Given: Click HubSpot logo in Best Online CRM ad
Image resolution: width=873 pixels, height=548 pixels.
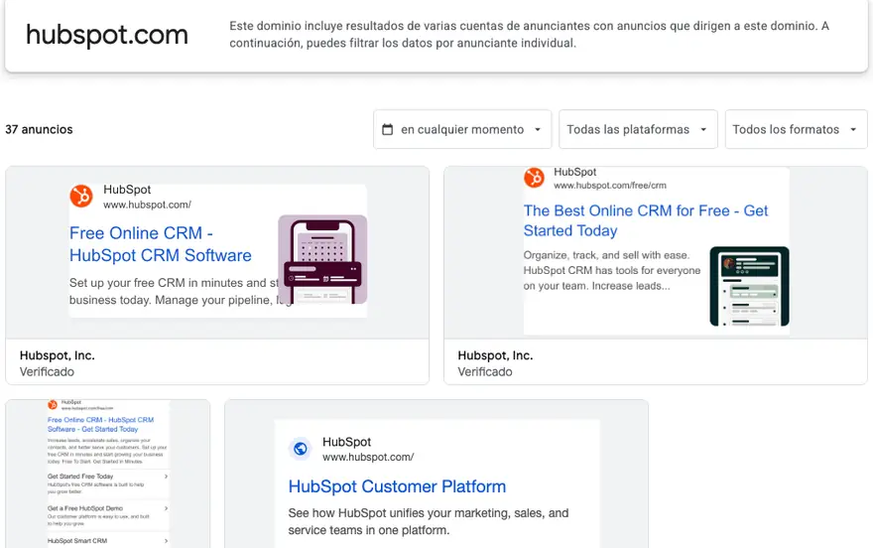Looking at the screenshot, I should coord(535,178).
